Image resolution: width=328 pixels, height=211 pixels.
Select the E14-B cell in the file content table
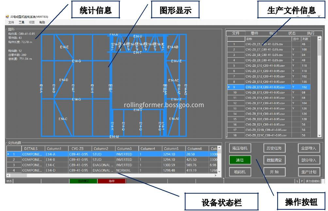(57, 160)
